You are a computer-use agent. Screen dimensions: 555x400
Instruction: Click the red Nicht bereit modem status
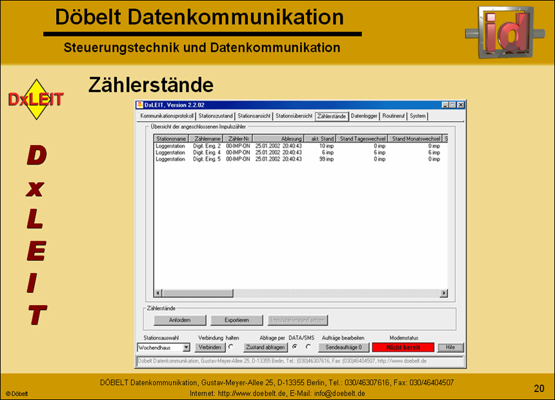tap(403, 347)
